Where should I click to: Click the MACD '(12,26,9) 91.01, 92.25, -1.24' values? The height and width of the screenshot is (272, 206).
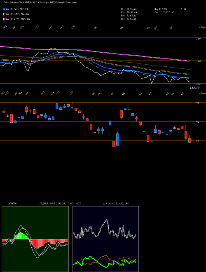pos(56,204)
